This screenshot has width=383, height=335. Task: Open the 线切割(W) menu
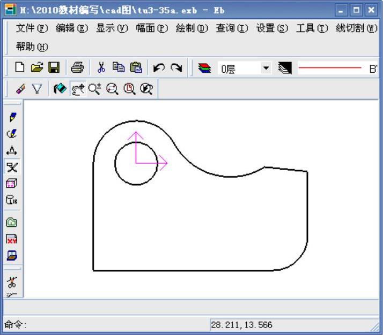tap(356, 28)
